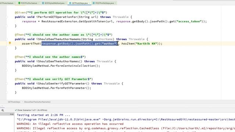Click the assertThat call

click(31, 44)
